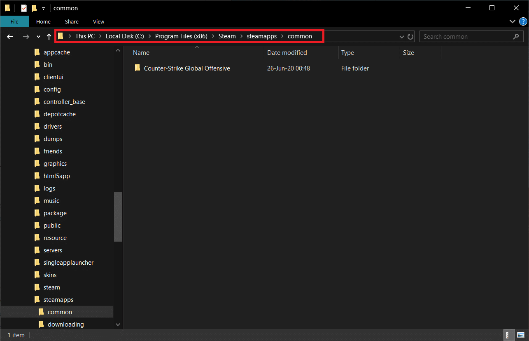
Task: Refresh the common folder view
Action: (410, 37)
